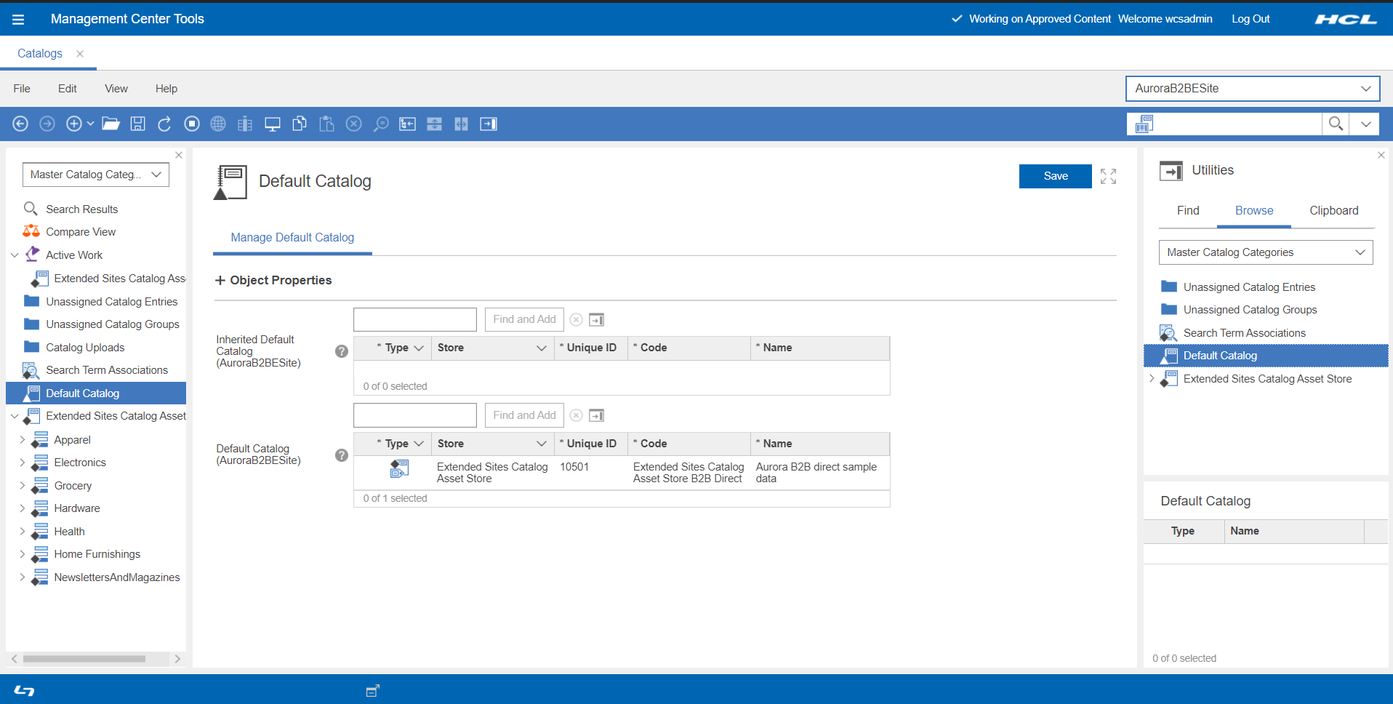Click Find and Add for Inherited Default Catalog
1393x704 pixels.
pyautogui.click(x=524, y=319)
